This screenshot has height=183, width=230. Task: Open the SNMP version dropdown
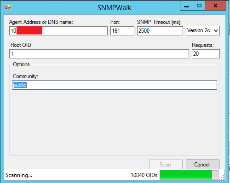pyautogui.click(x=203, y=31)
